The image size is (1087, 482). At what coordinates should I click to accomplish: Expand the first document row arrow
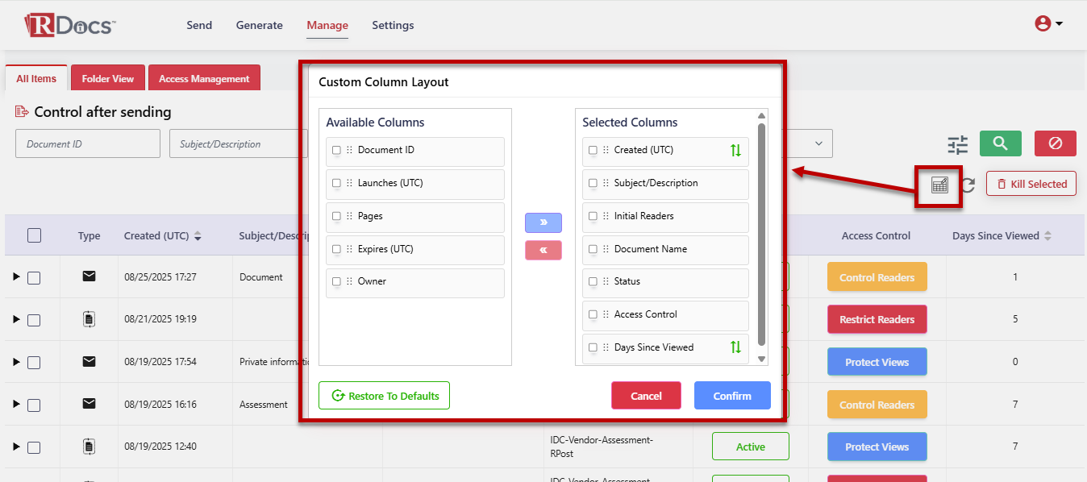pyautogui.click(x=15, y=276)
